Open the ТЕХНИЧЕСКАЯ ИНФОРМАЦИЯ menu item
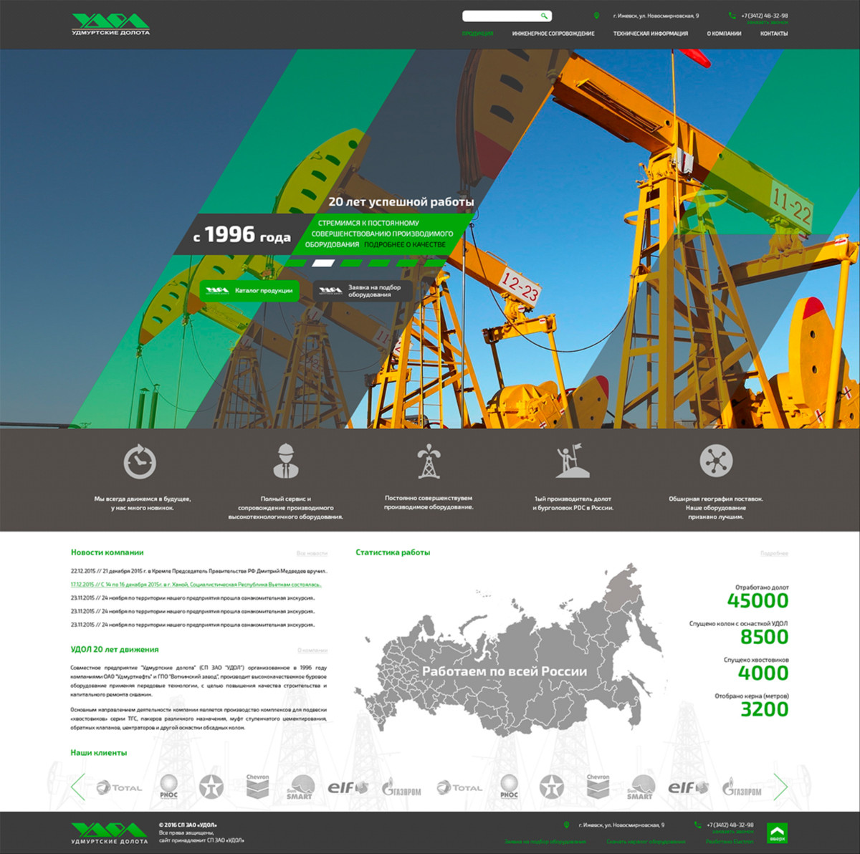 point(651,34)
